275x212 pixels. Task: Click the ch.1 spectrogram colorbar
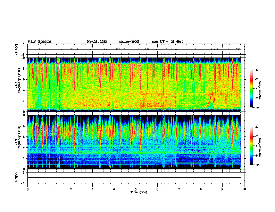(251, 89)
